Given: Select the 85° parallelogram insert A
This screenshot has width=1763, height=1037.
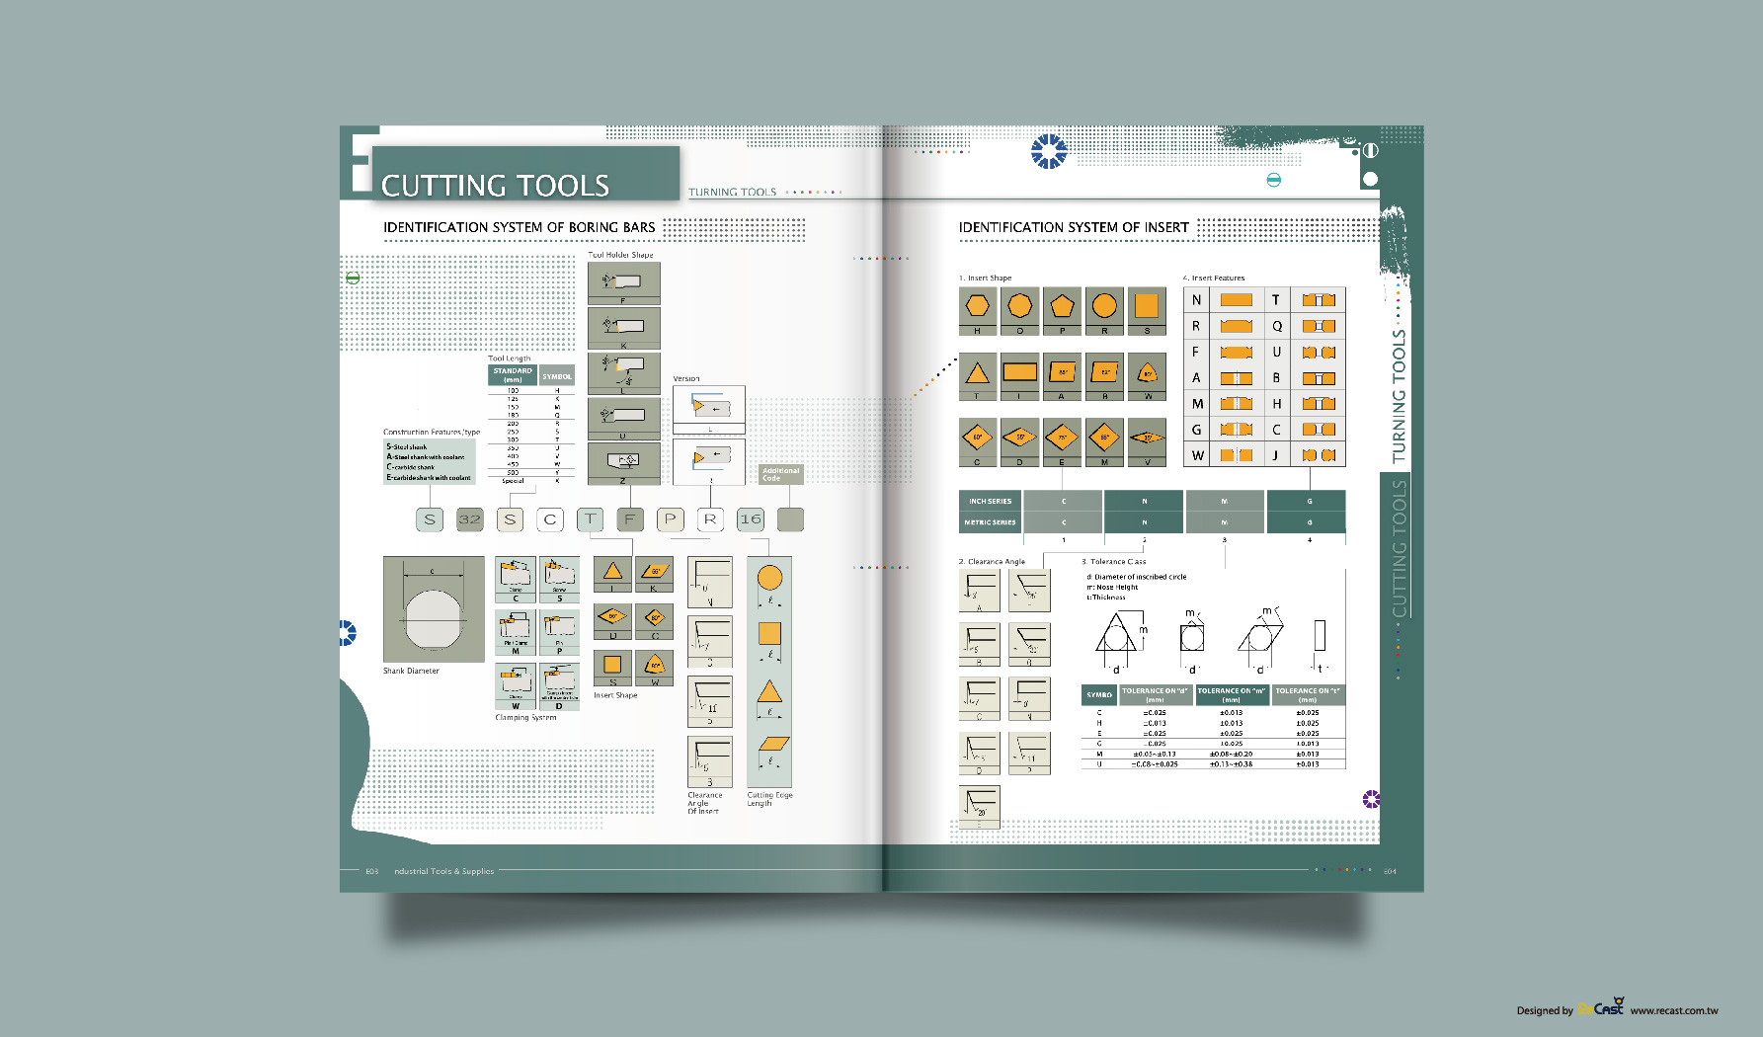Looking at the screenshot, I should click(x=1062, y=376).
